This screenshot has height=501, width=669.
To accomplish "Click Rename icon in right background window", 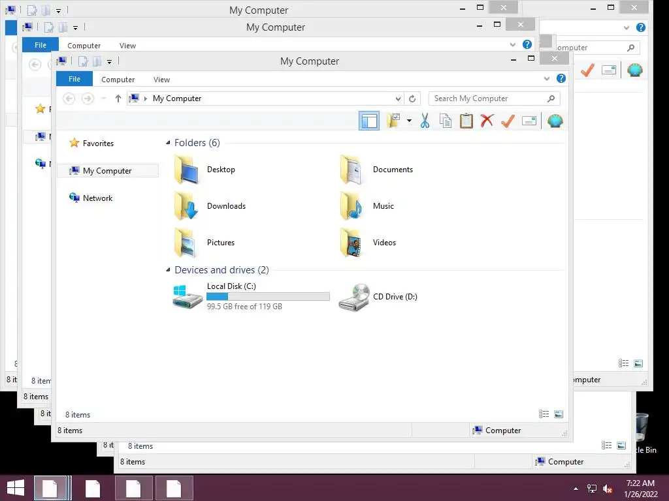I will [609, 70].
